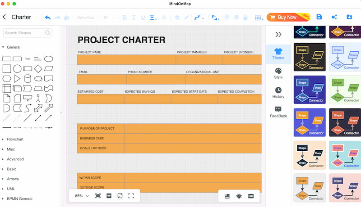Save the diagram with disk icon
The width and height of the screenshot is (361, 207).
[319, 17]
